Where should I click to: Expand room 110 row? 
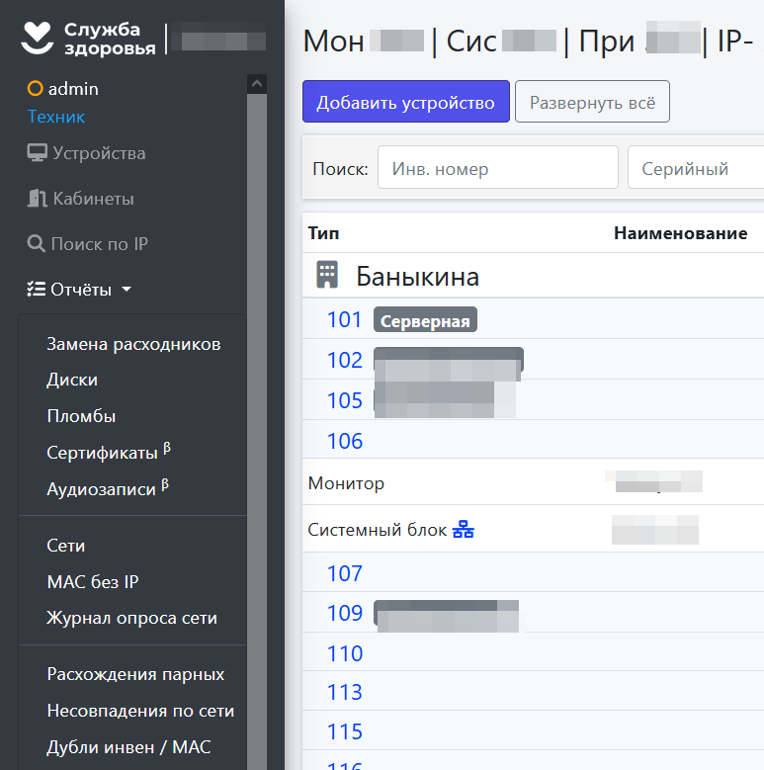point(345,653)
